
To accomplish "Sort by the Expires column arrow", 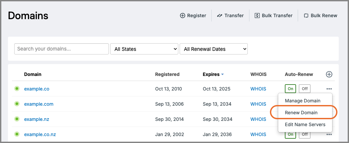I will 223,74.
